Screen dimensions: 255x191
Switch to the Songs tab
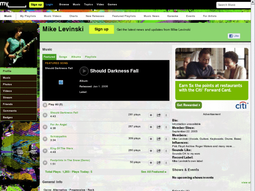pyautogui.click(x=63, y=57)
